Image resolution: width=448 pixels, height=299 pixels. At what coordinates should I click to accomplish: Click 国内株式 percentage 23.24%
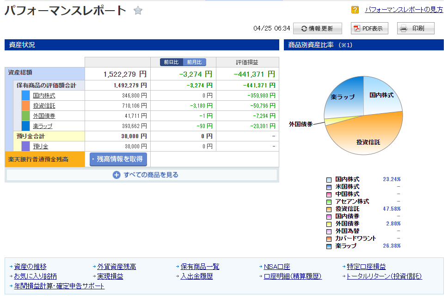[x=392, y=179]
